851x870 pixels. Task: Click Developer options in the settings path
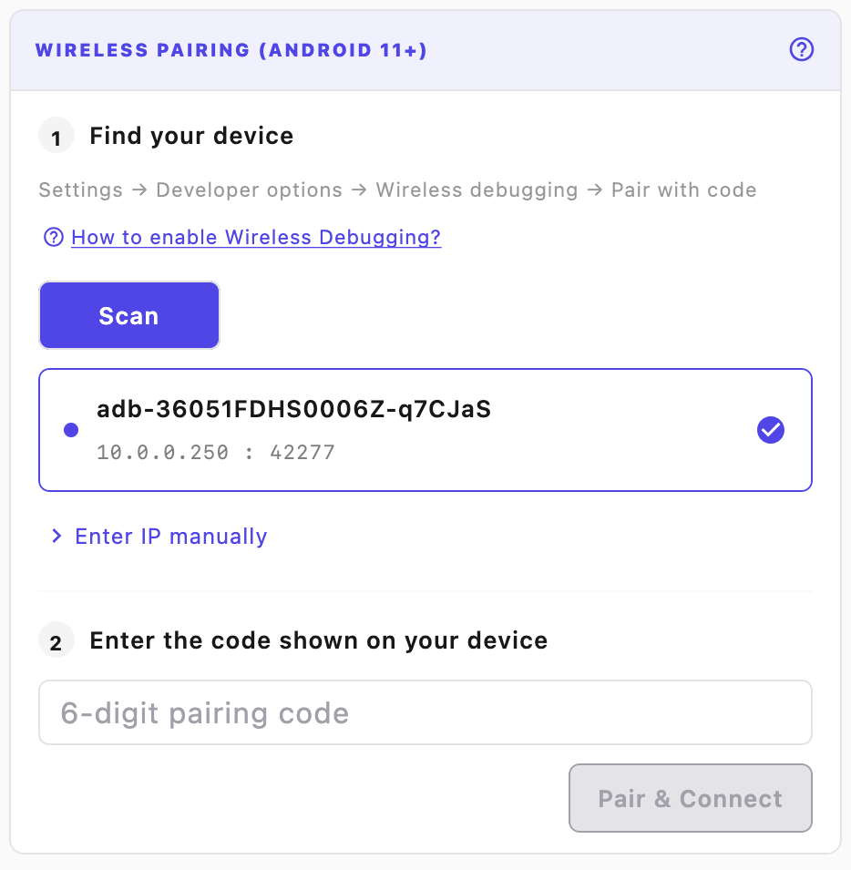249,189
